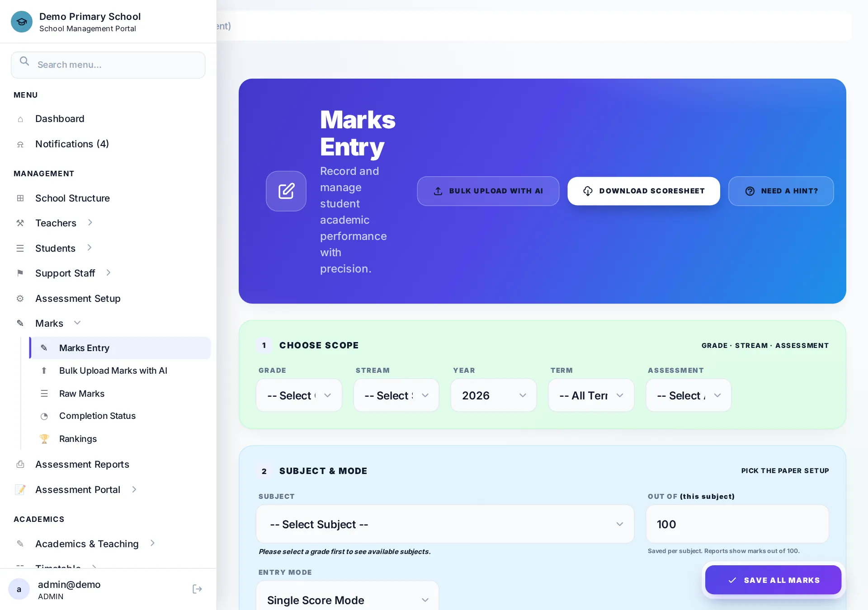Open Bulk Upload Marks with AI submenu
The image size is (868, 610).
pos(120,371)
